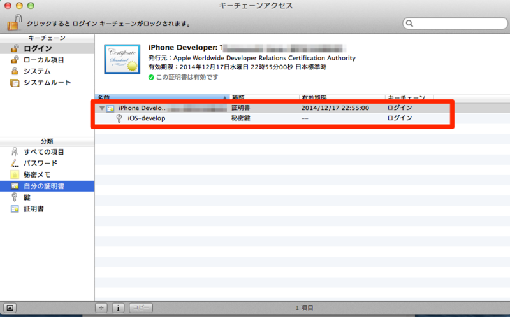Click the plus button to add item
The width and height of the screenshot is (510, 317).
pos(101,308)
